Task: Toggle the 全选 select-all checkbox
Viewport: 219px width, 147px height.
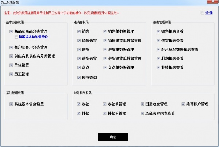Action: (x=202, y=13)
